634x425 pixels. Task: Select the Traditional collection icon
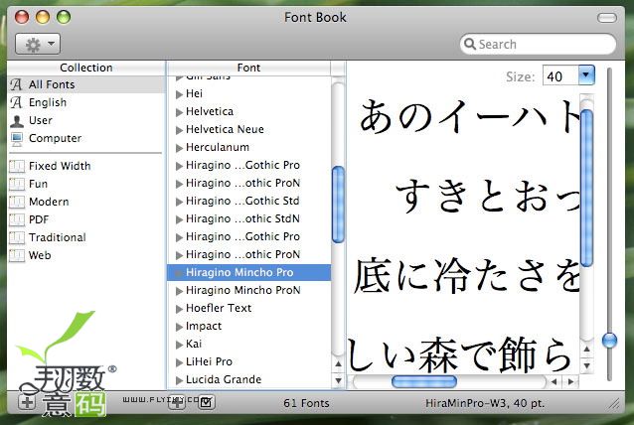pos(17,237)
